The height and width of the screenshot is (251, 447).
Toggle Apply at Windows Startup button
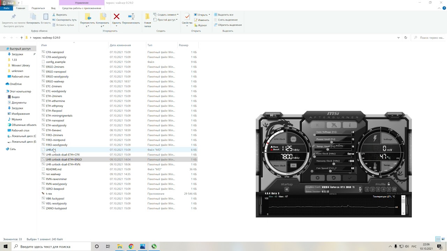(x=287, y=189)
